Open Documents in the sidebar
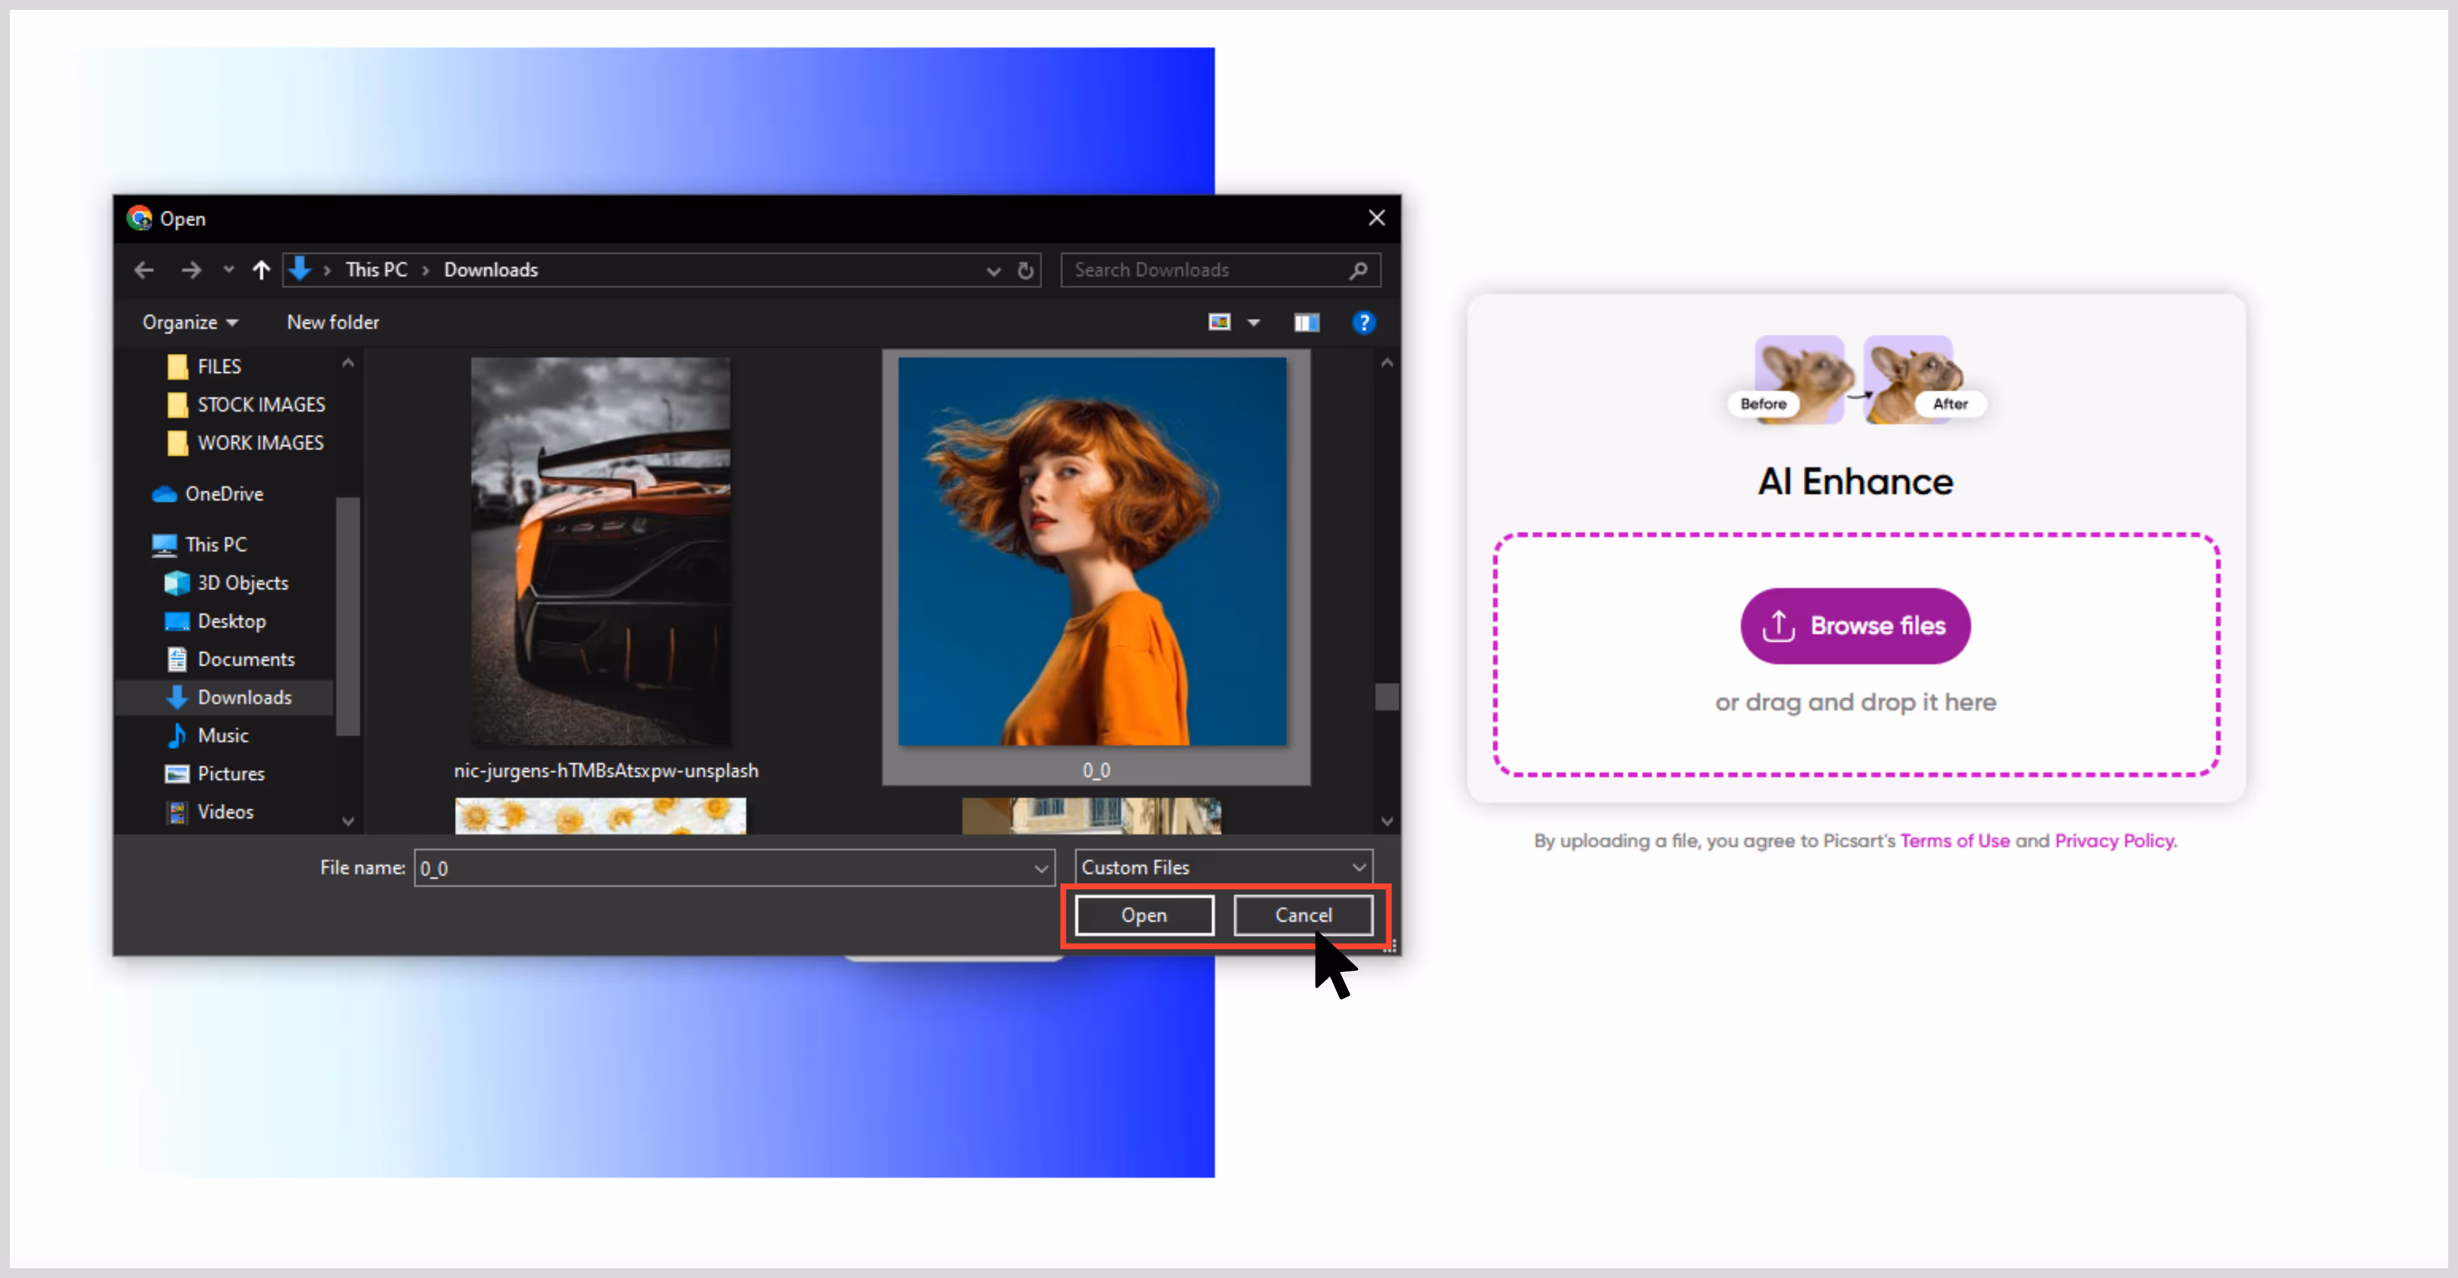Viewport: 2458px width, 1278px height. click(230, 659)
